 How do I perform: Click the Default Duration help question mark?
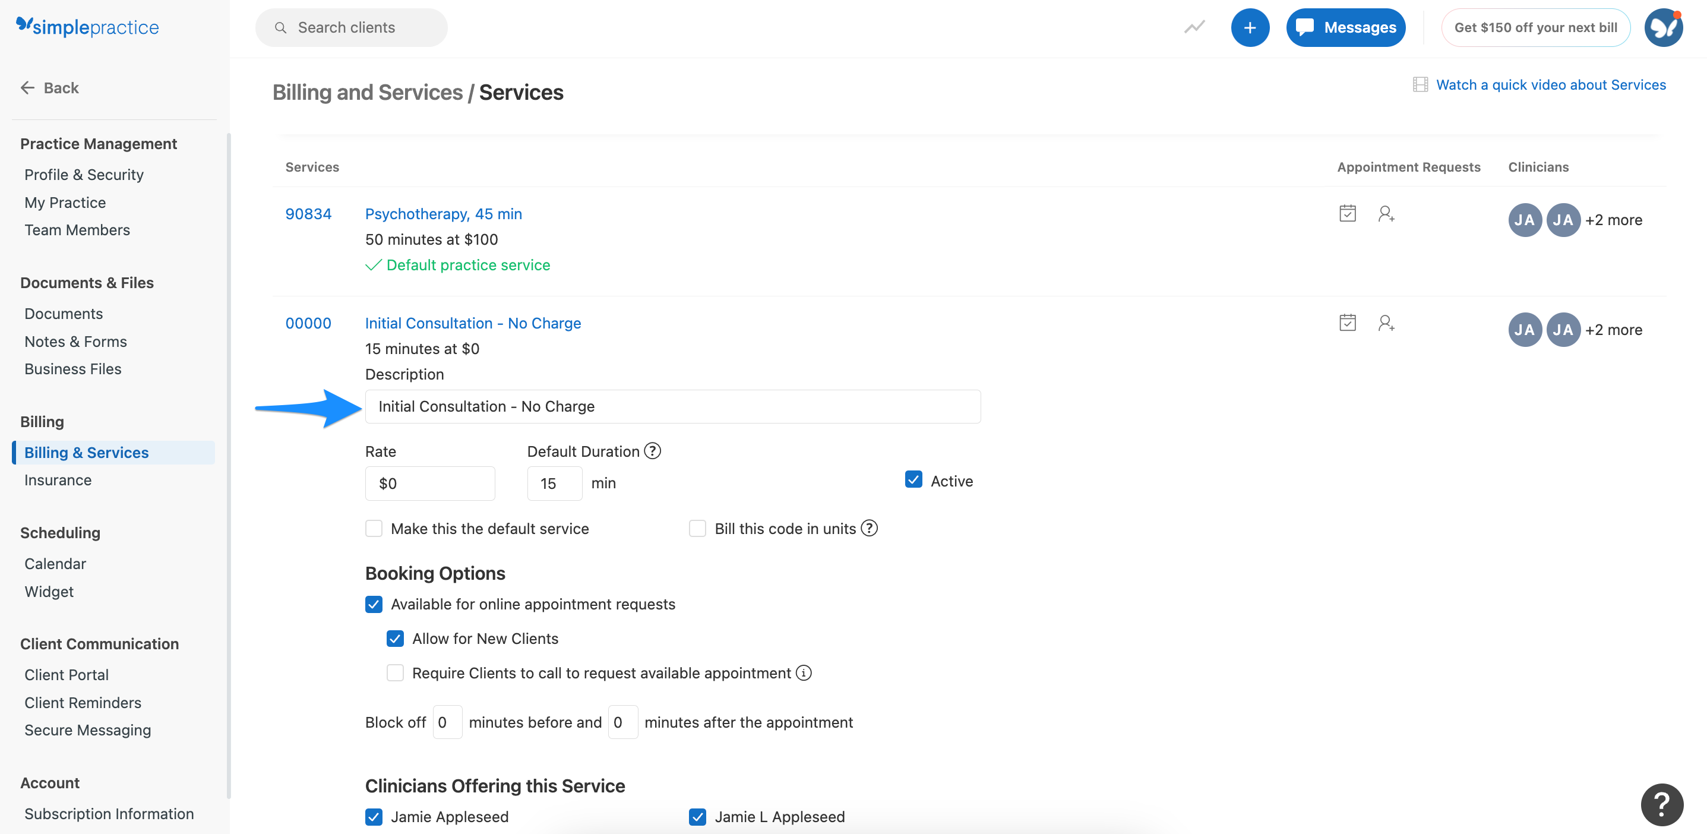pos(652,451)
